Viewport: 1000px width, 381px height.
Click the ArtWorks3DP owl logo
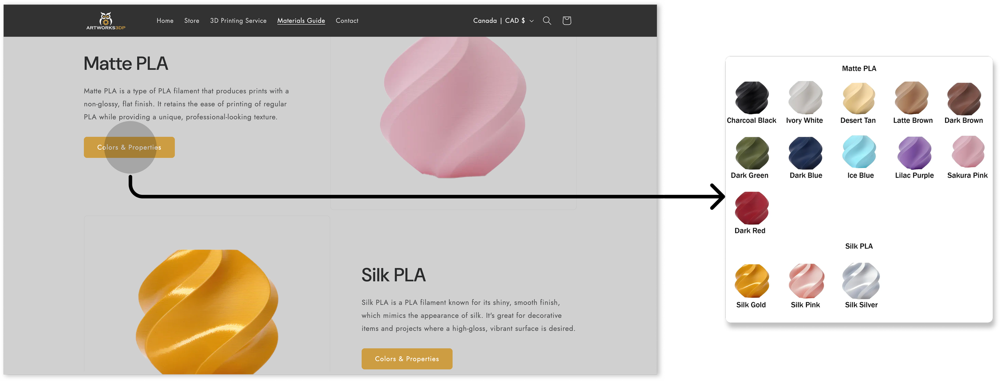106,21
